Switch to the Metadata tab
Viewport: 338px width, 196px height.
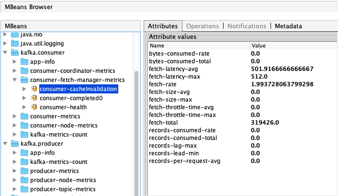288,26
